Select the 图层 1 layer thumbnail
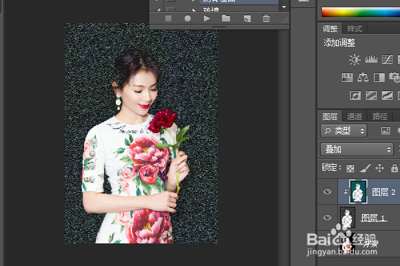The image size is (400, 266). pyautogui.click(x=347, y=217)
